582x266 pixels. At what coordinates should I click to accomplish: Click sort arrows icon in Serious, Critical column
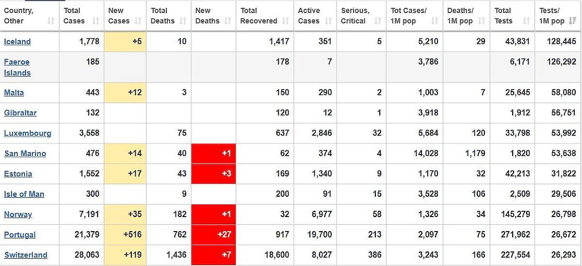(x=378, y=21)
